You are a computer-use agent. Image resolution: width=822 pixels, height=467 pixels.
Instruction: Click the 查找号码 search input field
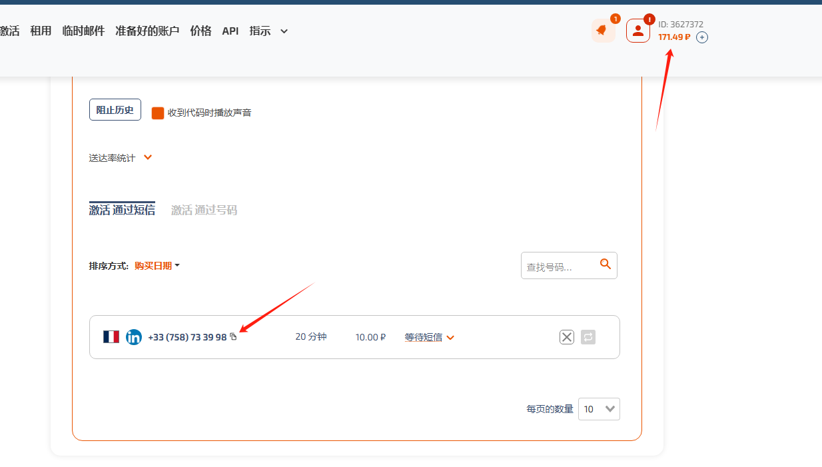[560, 265]
